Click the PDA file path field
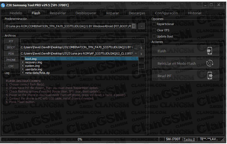 pyautogui.click(x=77, y=54)
